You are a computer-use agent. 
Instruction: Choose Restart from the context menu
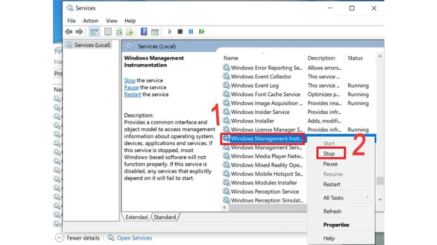tap(332, 185)
